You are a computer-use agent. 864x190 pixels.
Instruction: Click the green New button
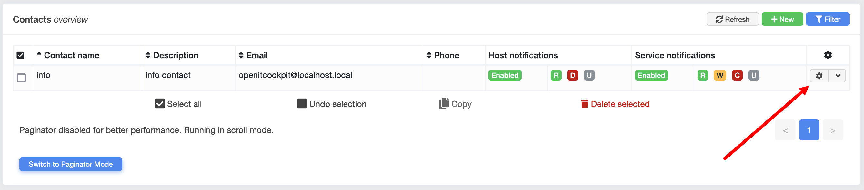click(x=782, y=19)
